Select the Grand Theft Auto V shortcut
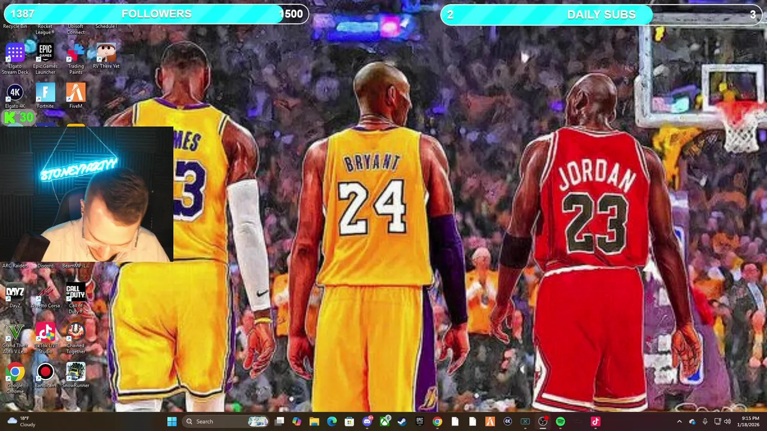The image size is (767, 431). (15, 339)
